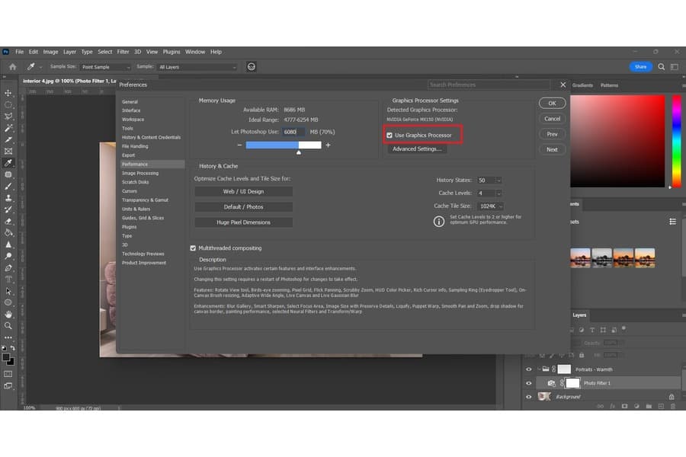Screen dimensions: 686x457
Task: Click the Prev button
Action: click(x=552, y=134)
